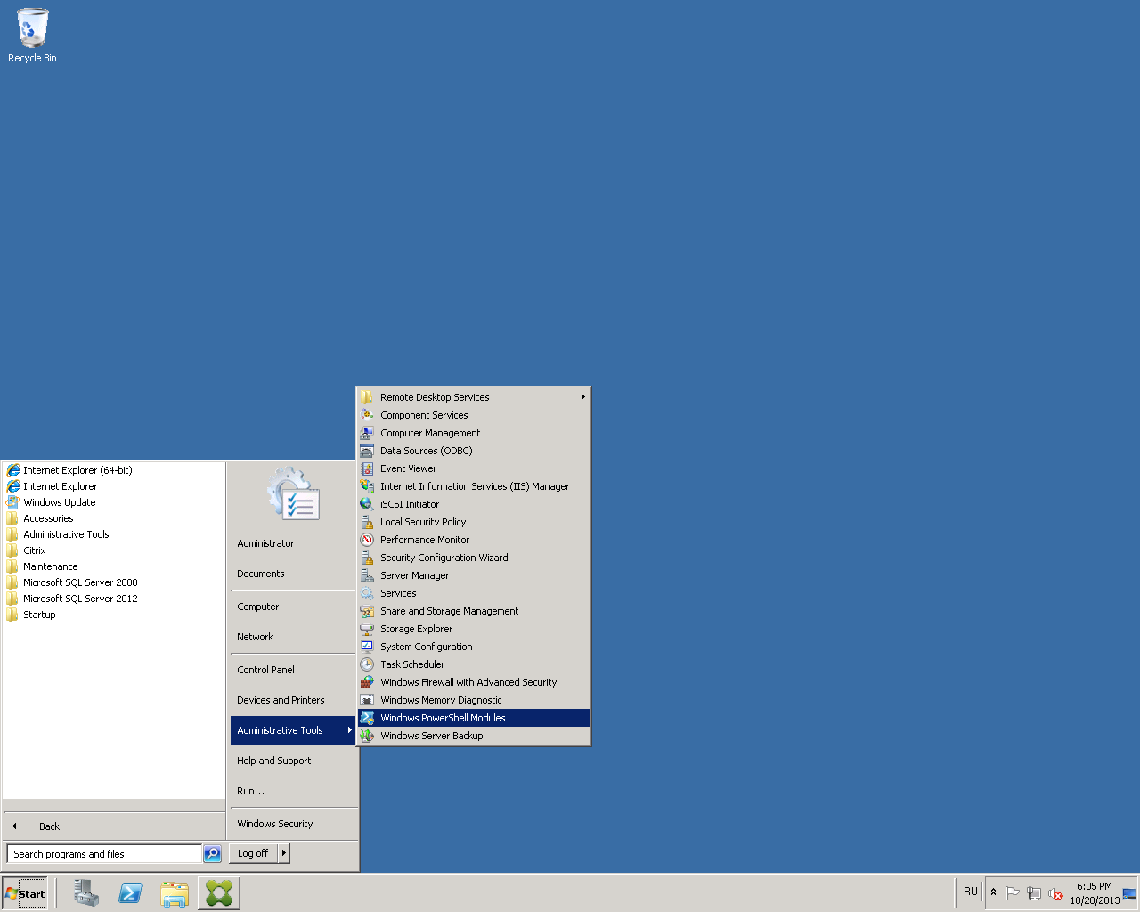Select Windows PowerShell Modules
This screenshot has width=1140, height=912.
pyautogui.click(x=474, y=718)
